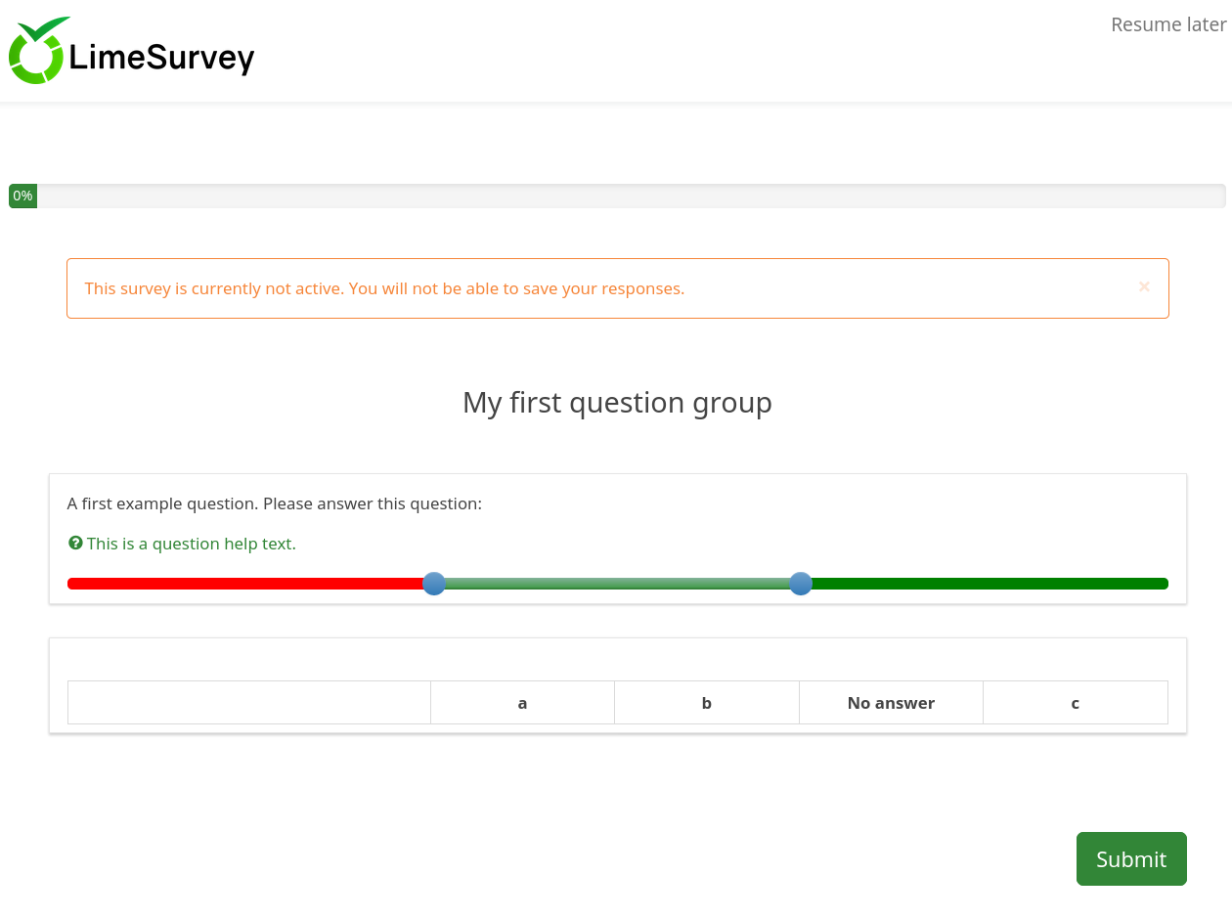Click the survey not active warning message
The height and width of the screenshot is (918, 1232).
point(384,288)
